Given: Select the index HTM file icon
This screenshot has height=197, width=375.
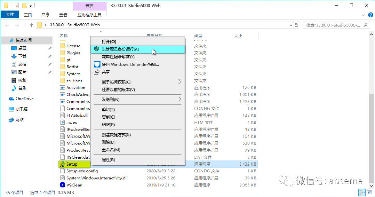Looking at the screenshot, I should tap(62, 122).
